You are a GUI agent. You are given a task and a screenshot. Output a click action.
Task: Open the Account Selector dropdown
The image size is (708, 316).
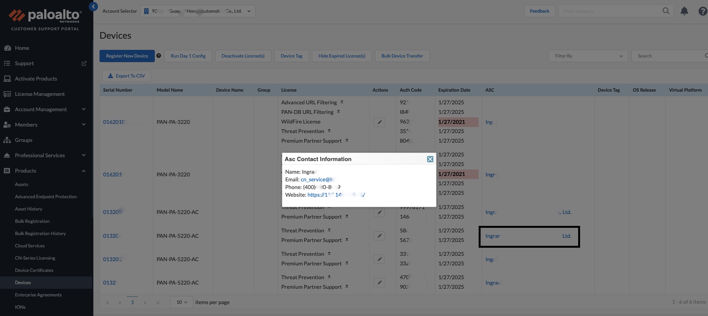point(198,11)
